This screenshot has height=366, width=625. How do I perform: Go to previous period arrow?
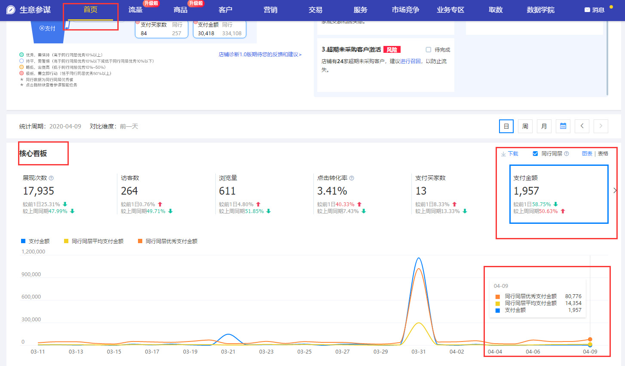pyautogui.click(x=582, y=126)
